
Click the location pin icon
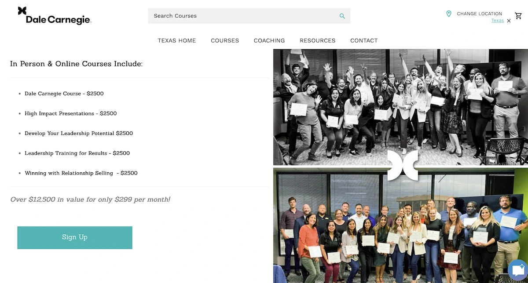click(449, 14)
